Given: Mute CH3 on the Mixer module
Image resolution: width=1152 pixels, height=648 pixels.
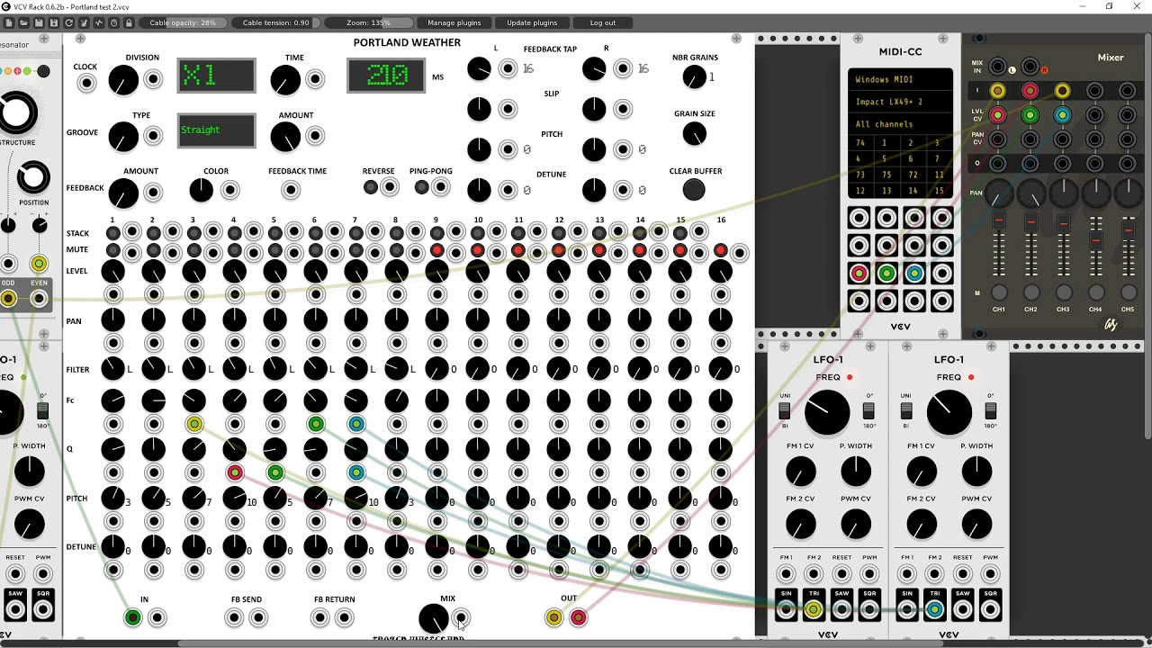Looking at the screenshot, I should 1064,292.
